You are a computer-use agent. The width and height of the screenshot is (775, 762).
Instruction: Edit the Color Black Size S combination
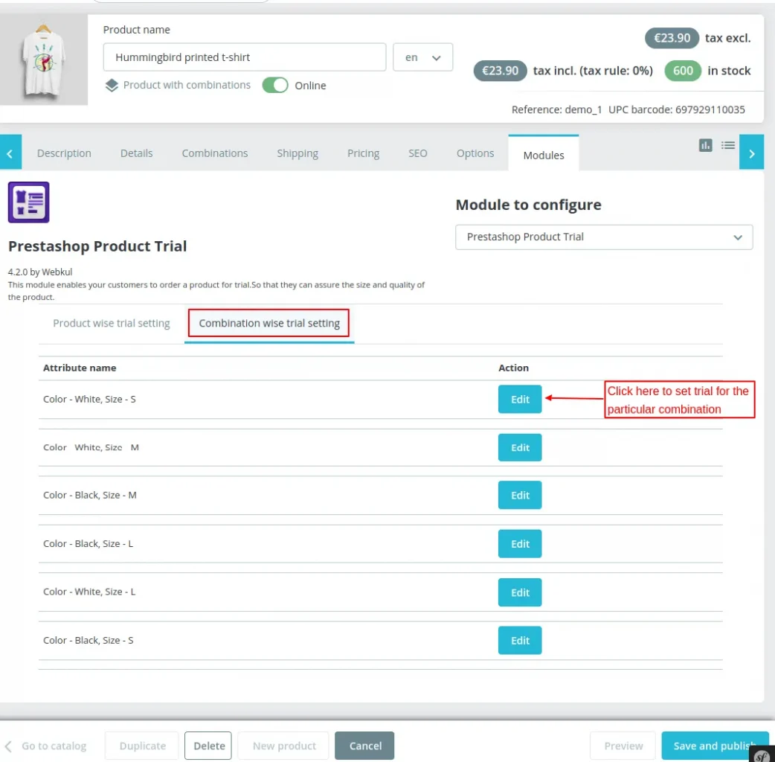(x=520, y=641)
